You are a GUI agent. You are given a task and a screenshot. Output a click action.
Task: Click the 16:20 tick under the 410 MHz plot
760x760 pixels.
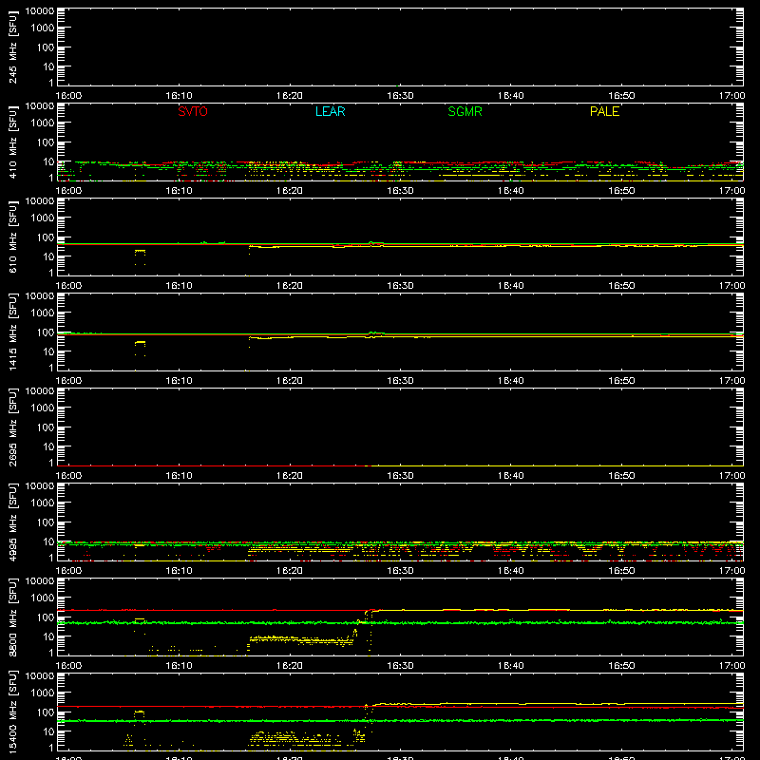(x=290, y=191)
